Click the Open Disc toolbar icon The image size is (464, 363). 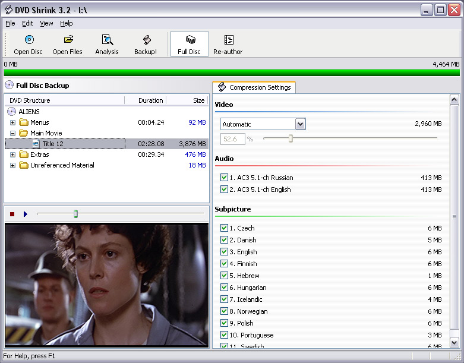[x=29, y=39]
